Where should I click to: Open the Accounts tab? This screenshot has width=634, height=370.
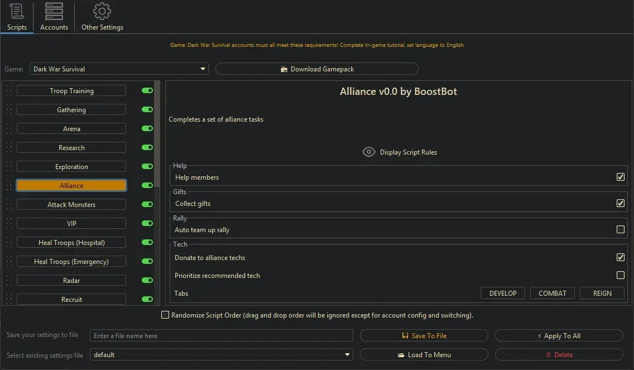click(54, 17)
